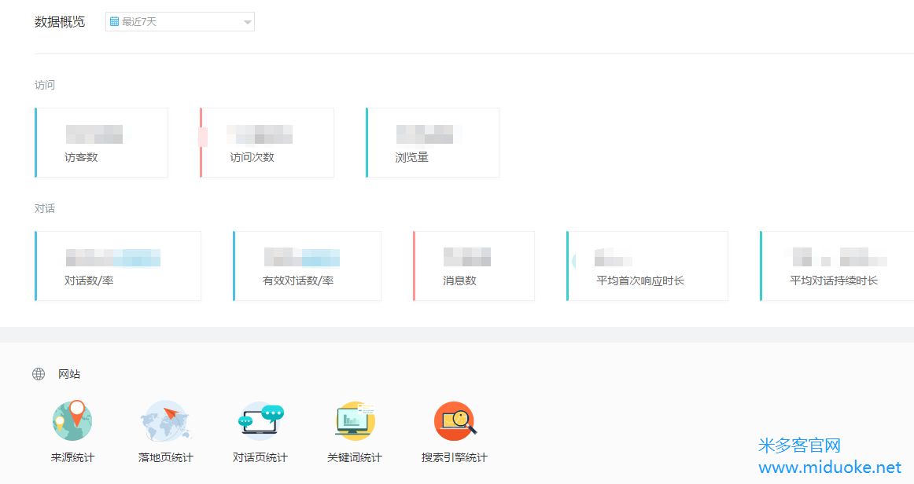Expand the 最近7天 dropdown arrow
Screen dimensions: 914x484
point(248,22)
